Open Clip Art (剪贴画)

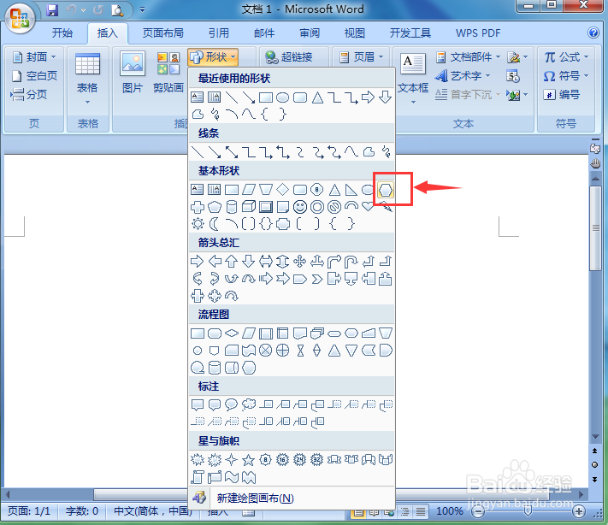168,73
